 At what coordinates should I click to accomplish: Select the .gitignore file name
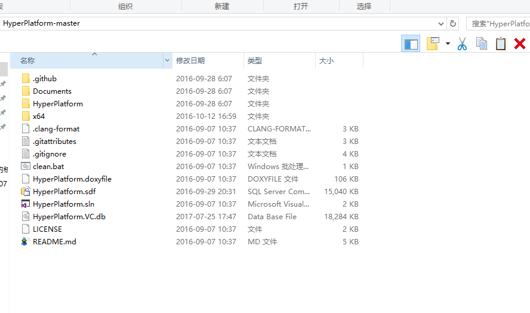coord(50,154)
